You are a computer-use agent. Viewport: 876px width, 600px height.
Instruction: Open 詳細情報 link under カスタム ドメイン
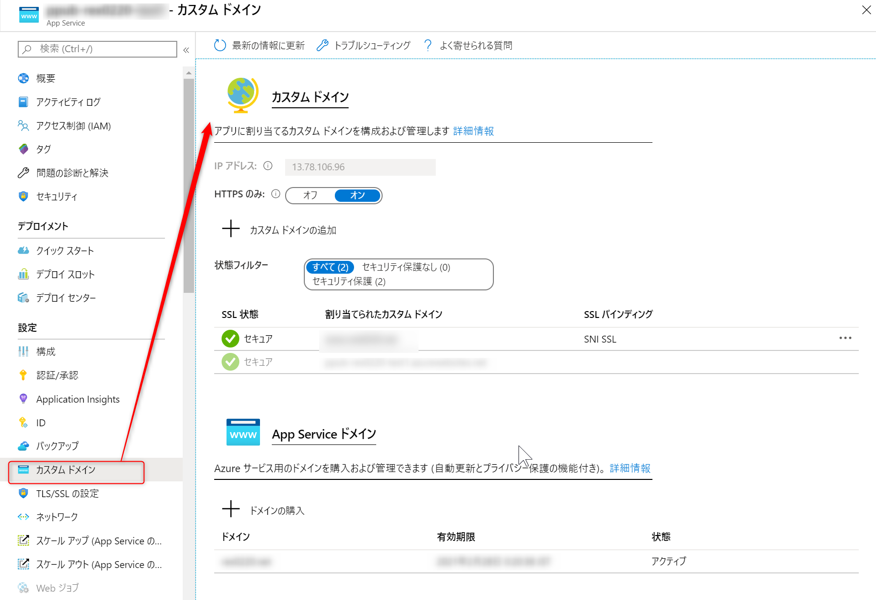[474, 131]
